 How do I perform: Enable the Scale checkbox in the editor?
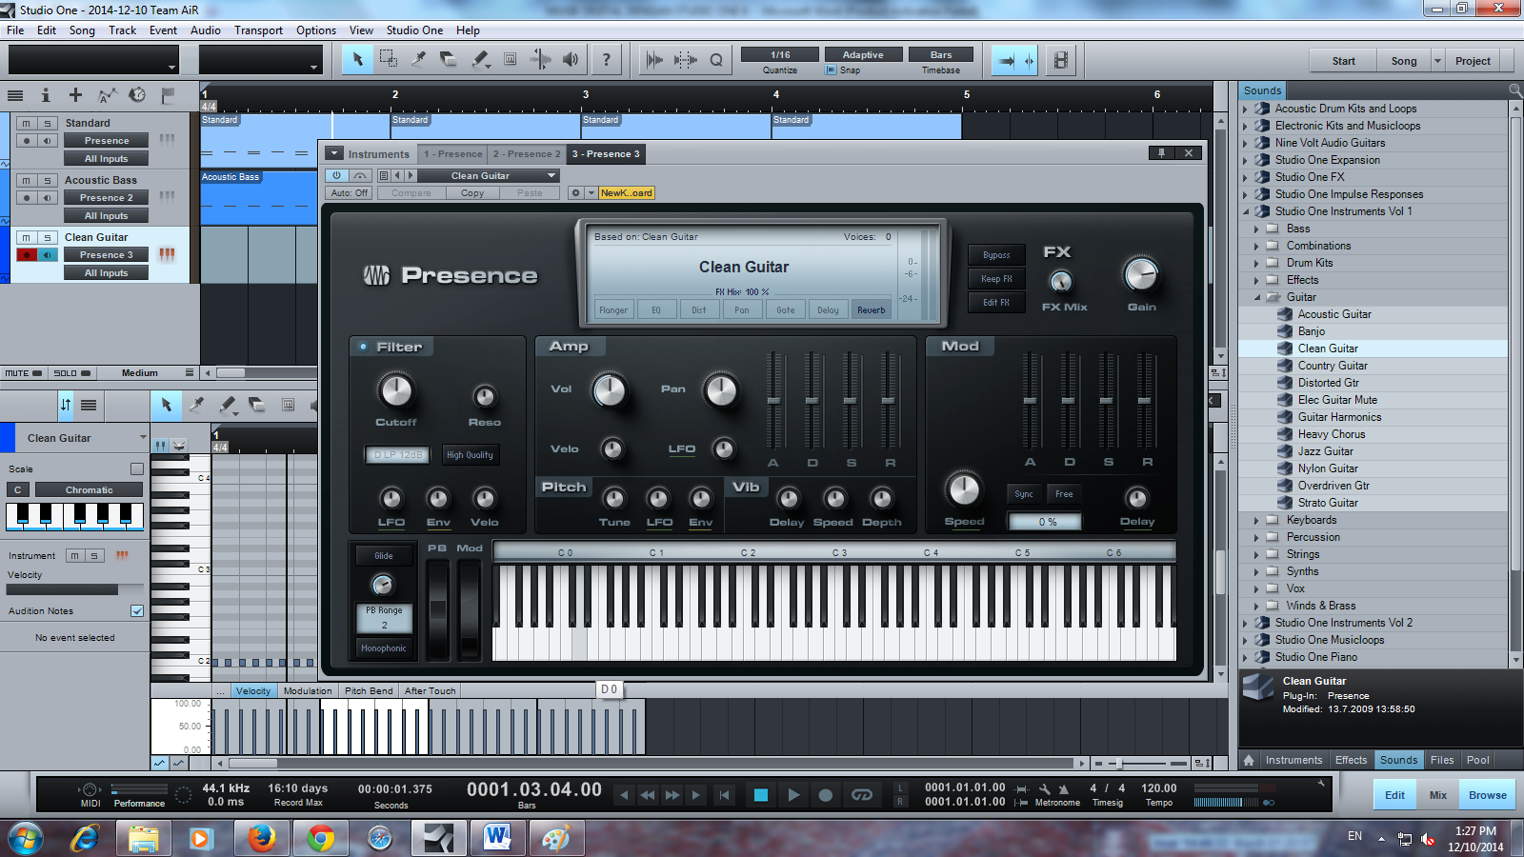137,468
